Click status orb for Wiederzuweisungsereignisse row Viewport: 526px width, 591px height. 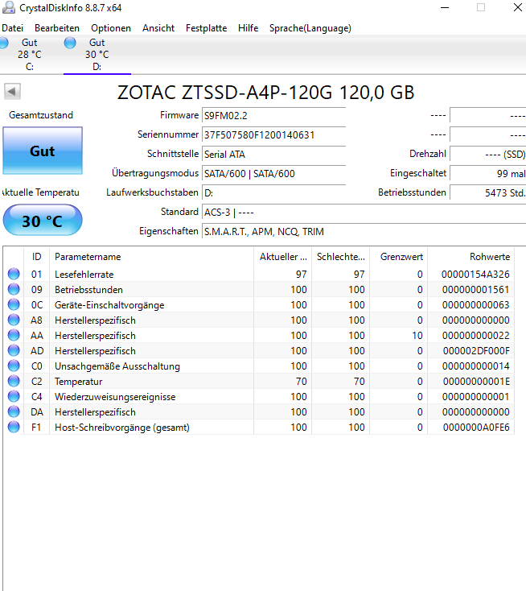[14, 396]
